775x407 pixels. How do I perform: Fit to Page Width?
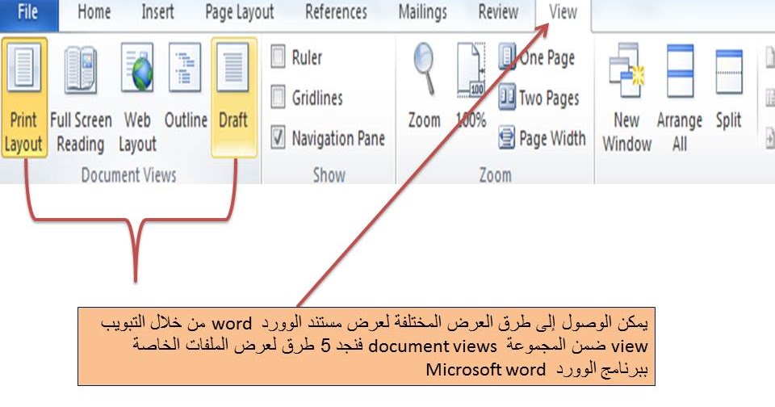pyautogui.click(x=542, y=138)
